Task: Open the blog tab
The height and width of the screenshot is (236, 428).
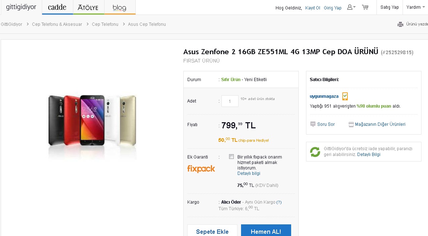Action: pyautogui.click(x=119, y=8)
